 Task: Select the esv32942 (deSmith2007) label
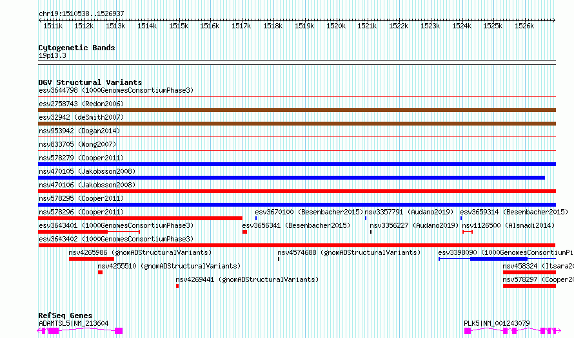coord(81,117)
